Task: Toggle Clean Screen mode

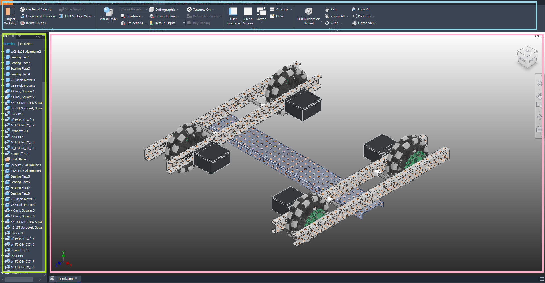Action: tap(248, 16)
